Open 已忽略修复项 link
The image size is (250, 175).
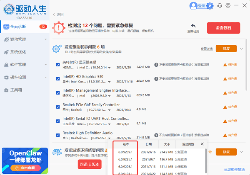234,170
